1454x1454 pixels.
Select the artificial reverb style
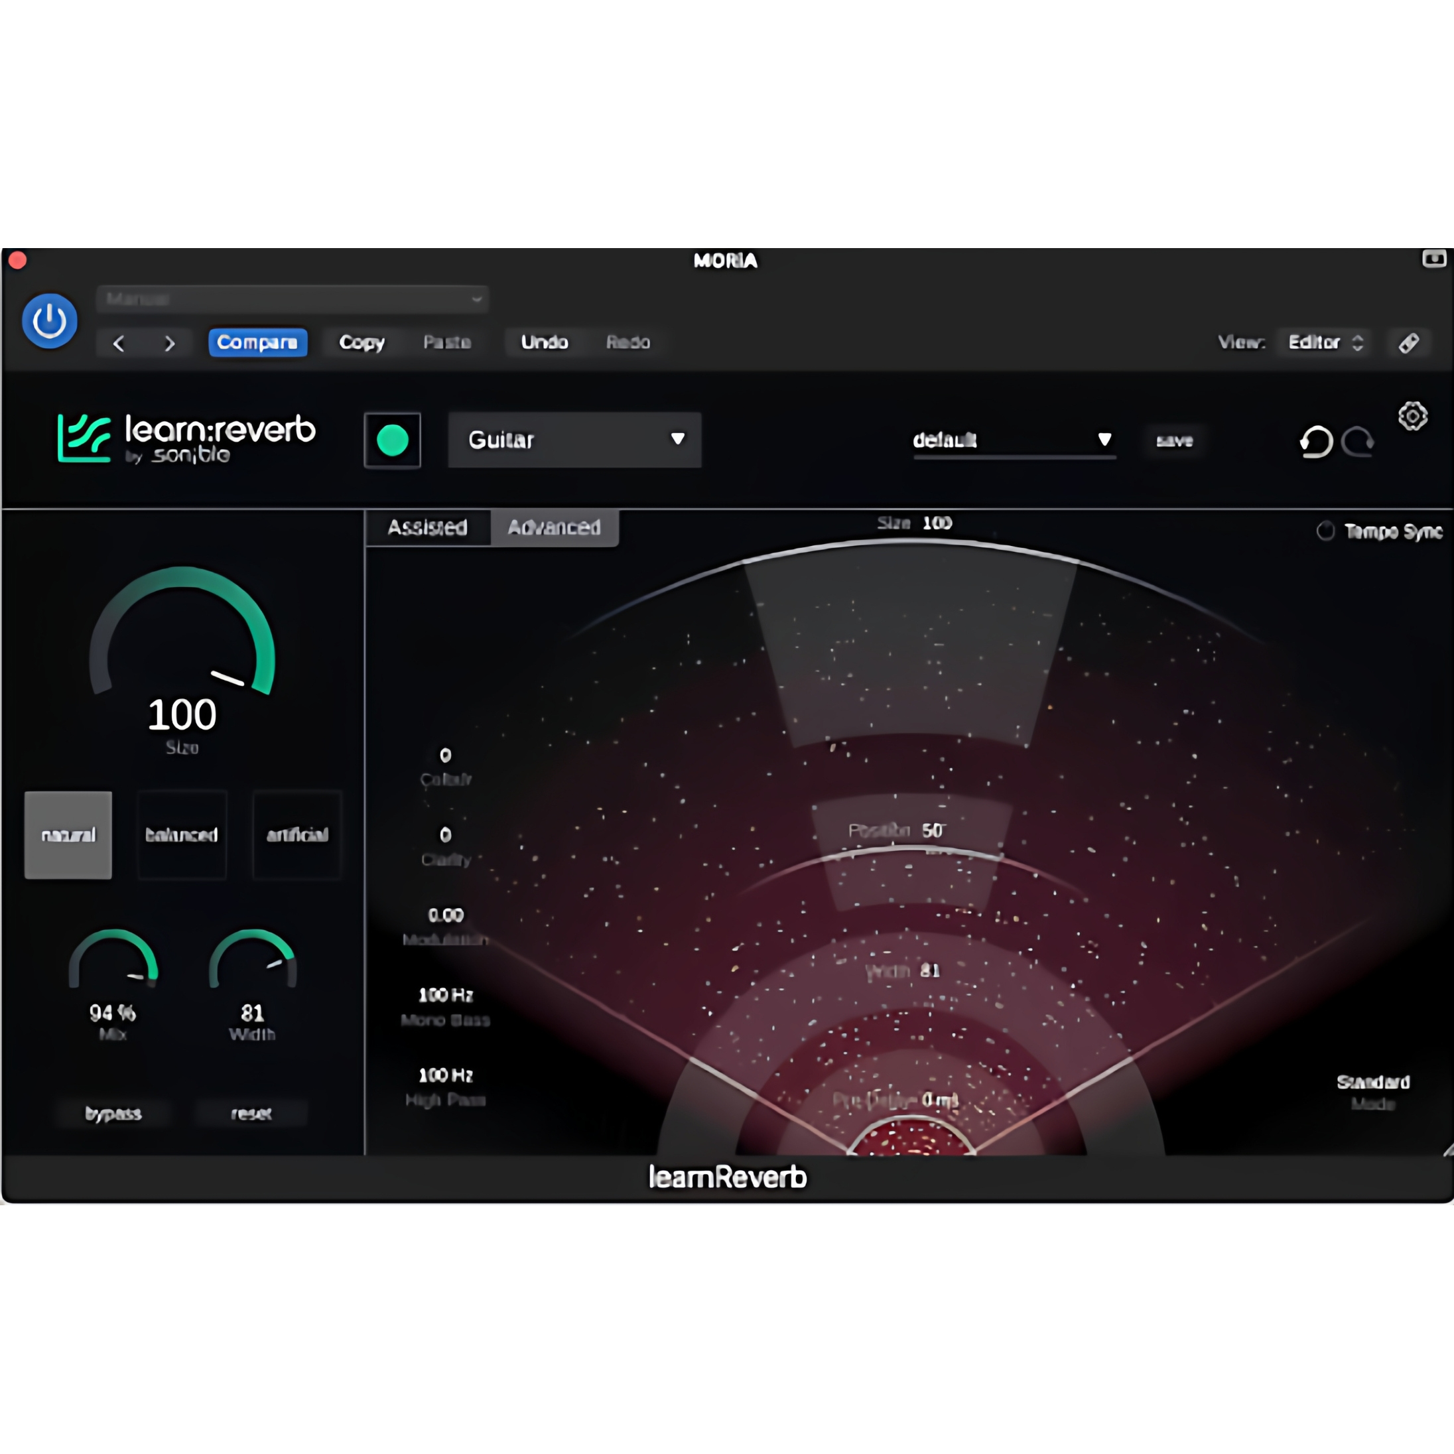(x=297, y=834)
